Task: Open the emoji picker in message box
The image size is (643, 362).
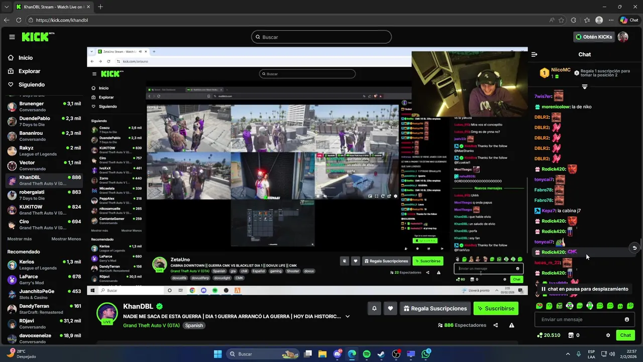Action: pos(627,319)
